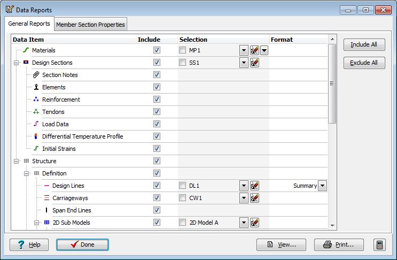
Task: Click the Differential Temperature Profile icon
Action: [36, 136]
